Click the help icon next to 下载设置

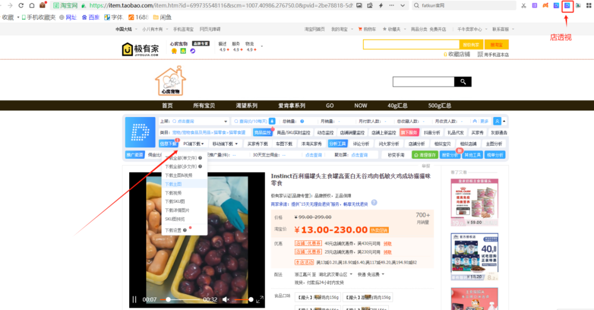[185, 230]
